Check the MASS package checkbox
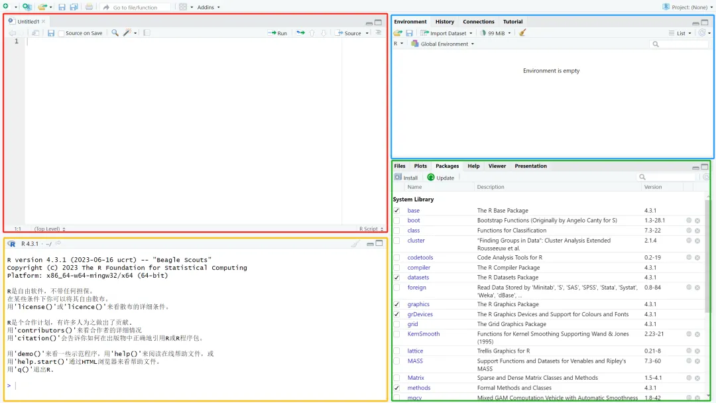The image size is (716, 403). click(396, 361)
